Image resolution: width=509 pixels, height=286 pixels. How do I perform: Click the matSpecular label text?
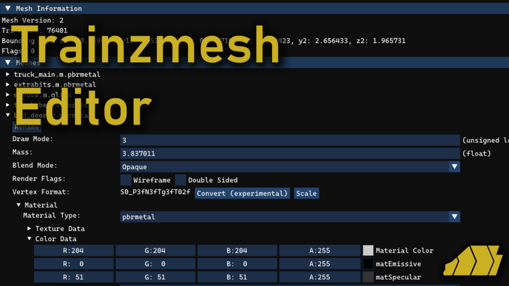(x=398, y=277)
